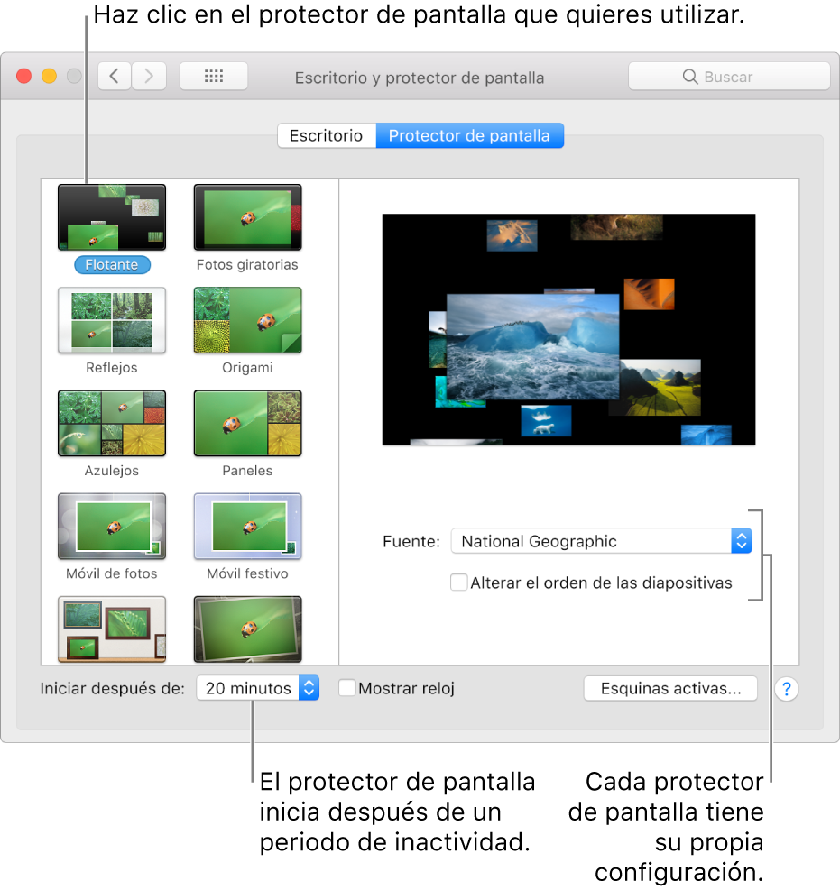This screenshot has width=840, height=890.
Task: Click the screen saver preview image
Action: click(x=568, y=329)
